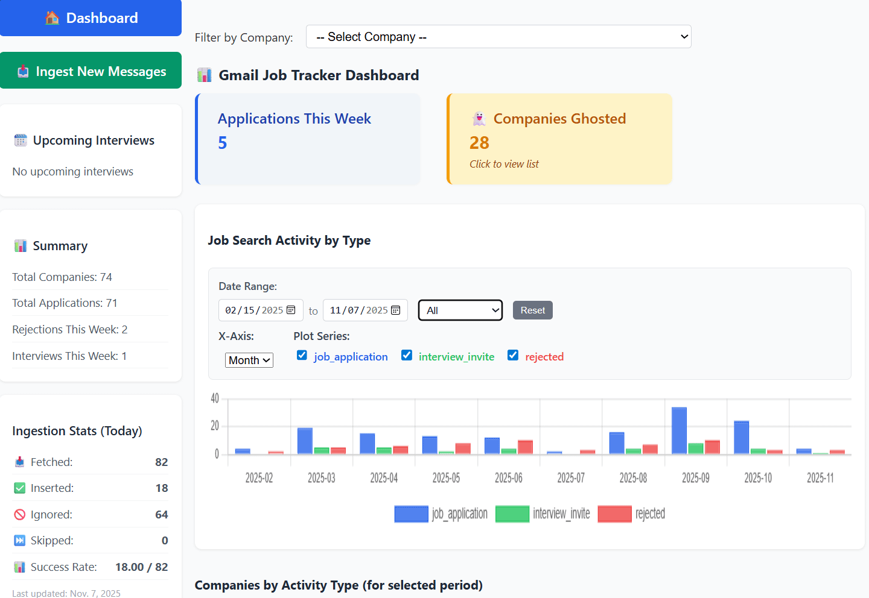Open the X-Axis Month dropdown

point(249,360)
